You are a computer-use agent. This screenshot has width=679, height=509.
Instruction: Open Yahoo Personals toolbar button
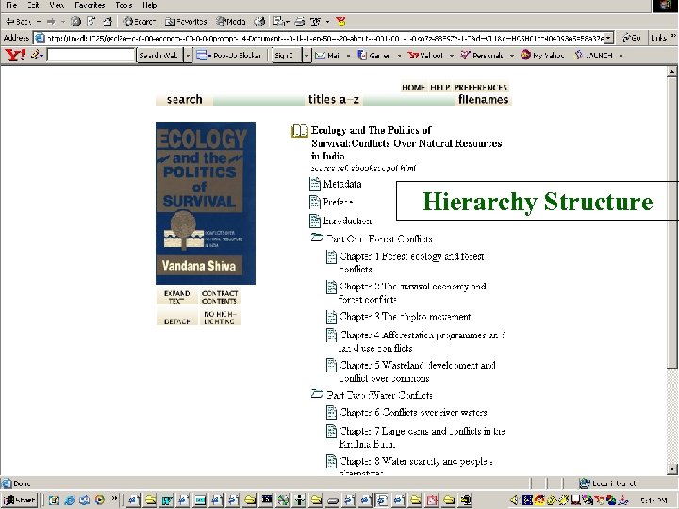[482, 55]
